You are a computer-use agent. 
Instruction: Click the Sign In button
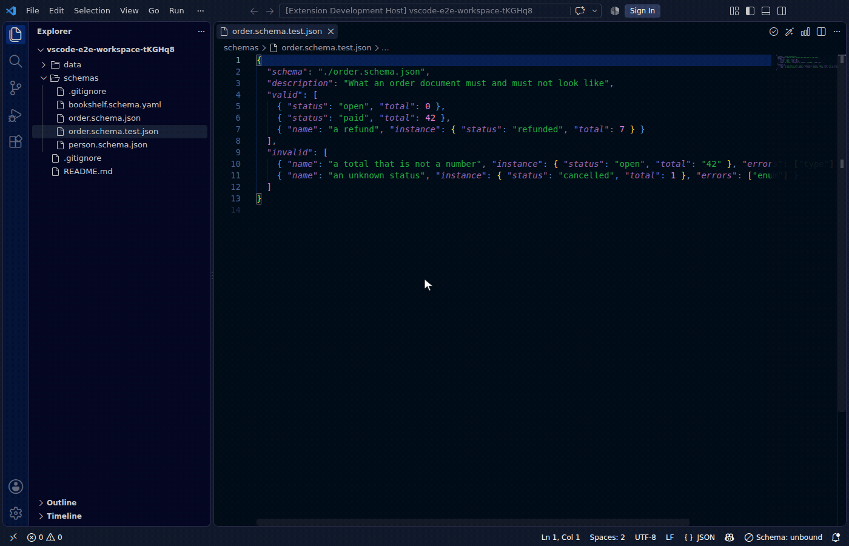[642, 11]
